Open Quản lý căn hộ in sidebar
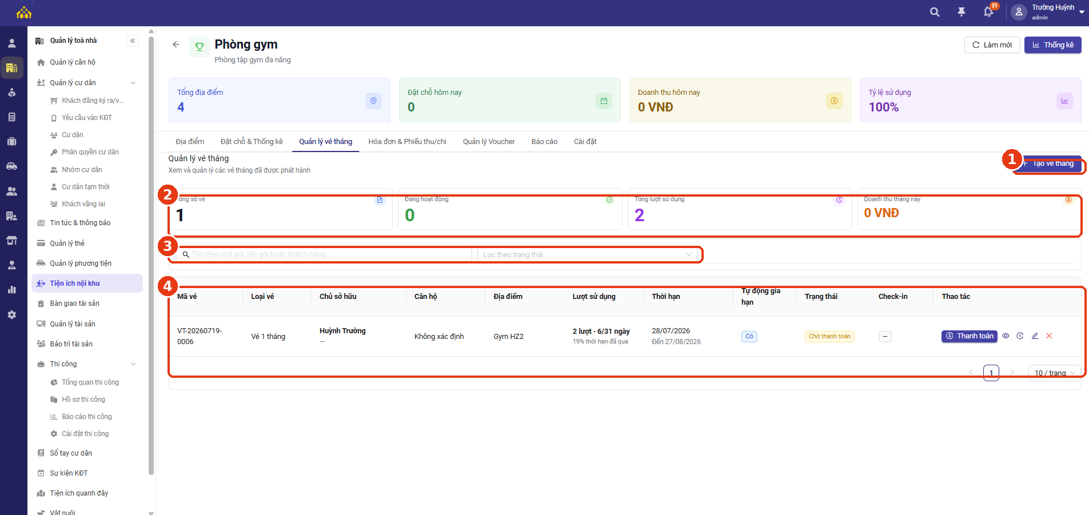 point(87,62)
